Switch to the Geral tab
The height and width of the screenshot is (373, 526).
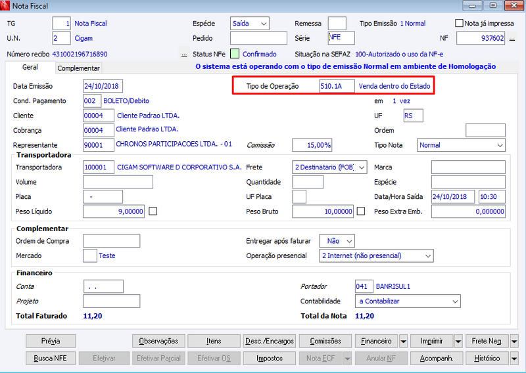pyautogui.click(x=30, y=68)
